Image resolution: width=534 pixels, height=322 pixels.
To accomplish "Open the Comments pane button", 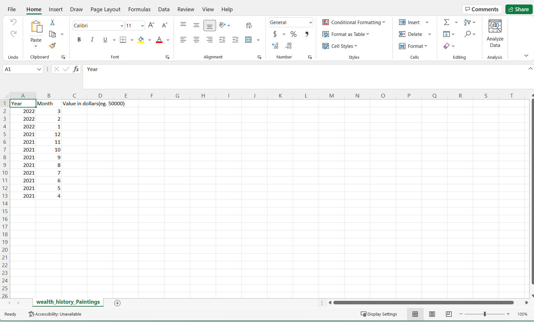I will pyautogui.click(x=482, y=9).
